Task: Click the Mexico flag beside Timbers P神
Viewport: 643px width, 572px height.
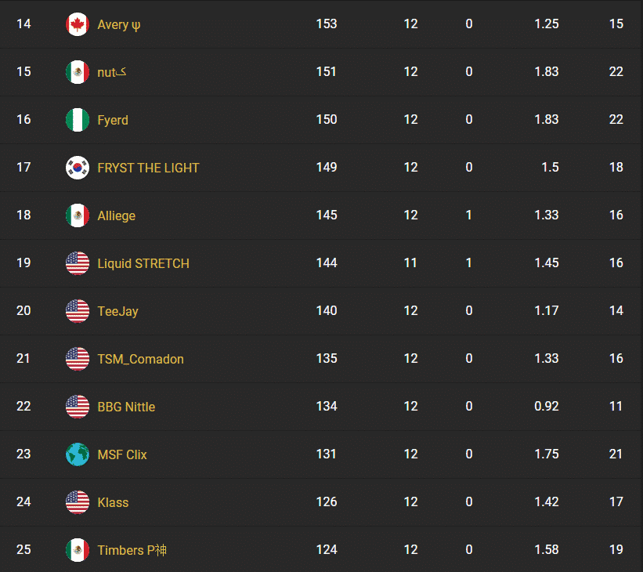Action: click(78, 550)
